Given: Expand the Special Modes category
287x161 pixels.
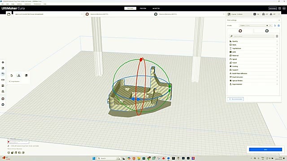Looking at the screenshot, I should pos(253,80).
